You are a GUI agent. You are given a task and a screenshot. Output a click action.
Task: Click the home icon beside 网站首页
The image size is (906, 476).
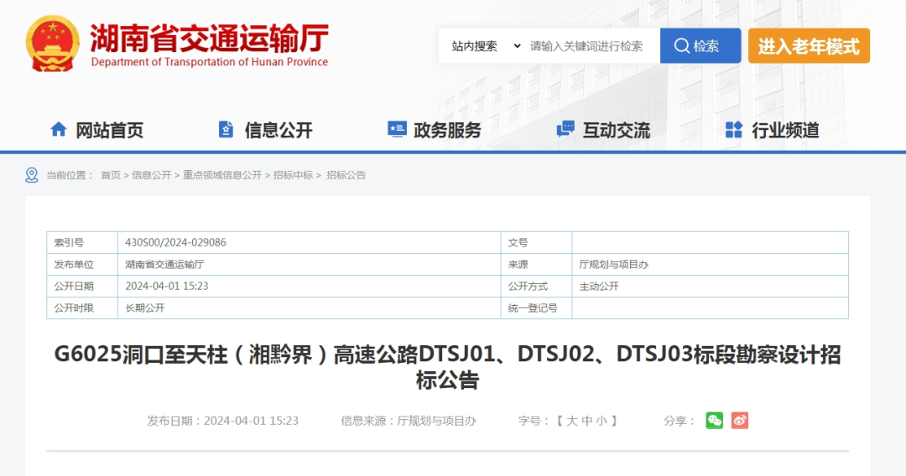pyautogui.click(x=59, y=129)
